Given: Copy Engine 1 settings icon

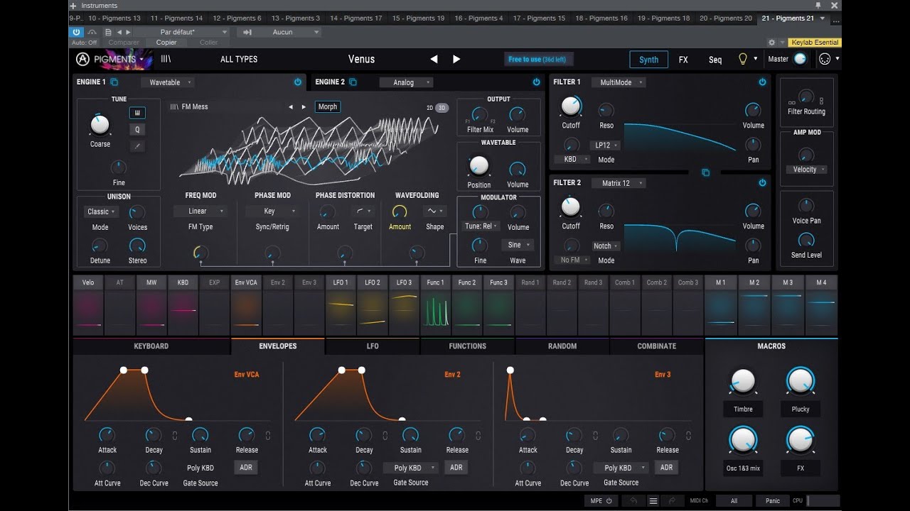Looking at the screenshot, I should (x=114, y=82).
